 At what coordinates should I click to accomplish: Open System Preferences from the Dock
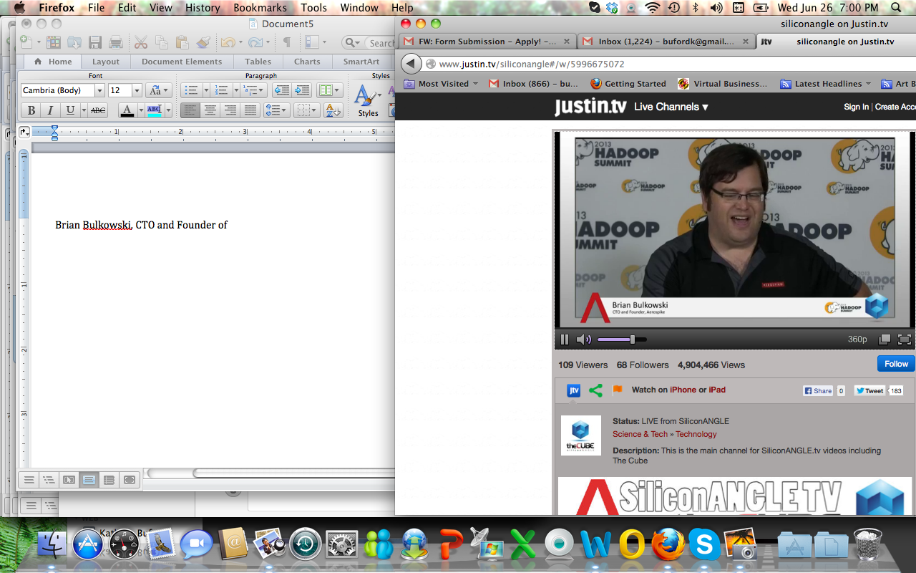coord(341,545)
